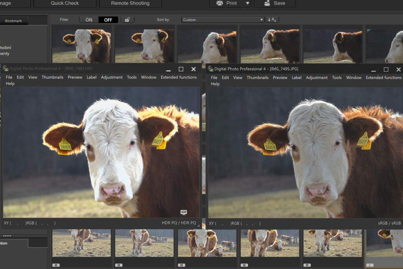
Task: Open Adjustment menu in IMG_7481.HIF window
Action: point(111,77)
